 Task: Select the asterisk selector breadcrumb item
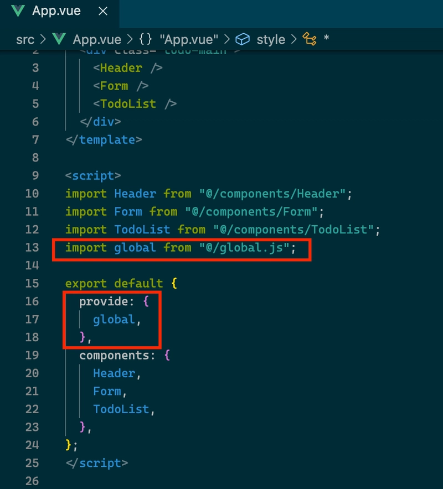[326, 38]
